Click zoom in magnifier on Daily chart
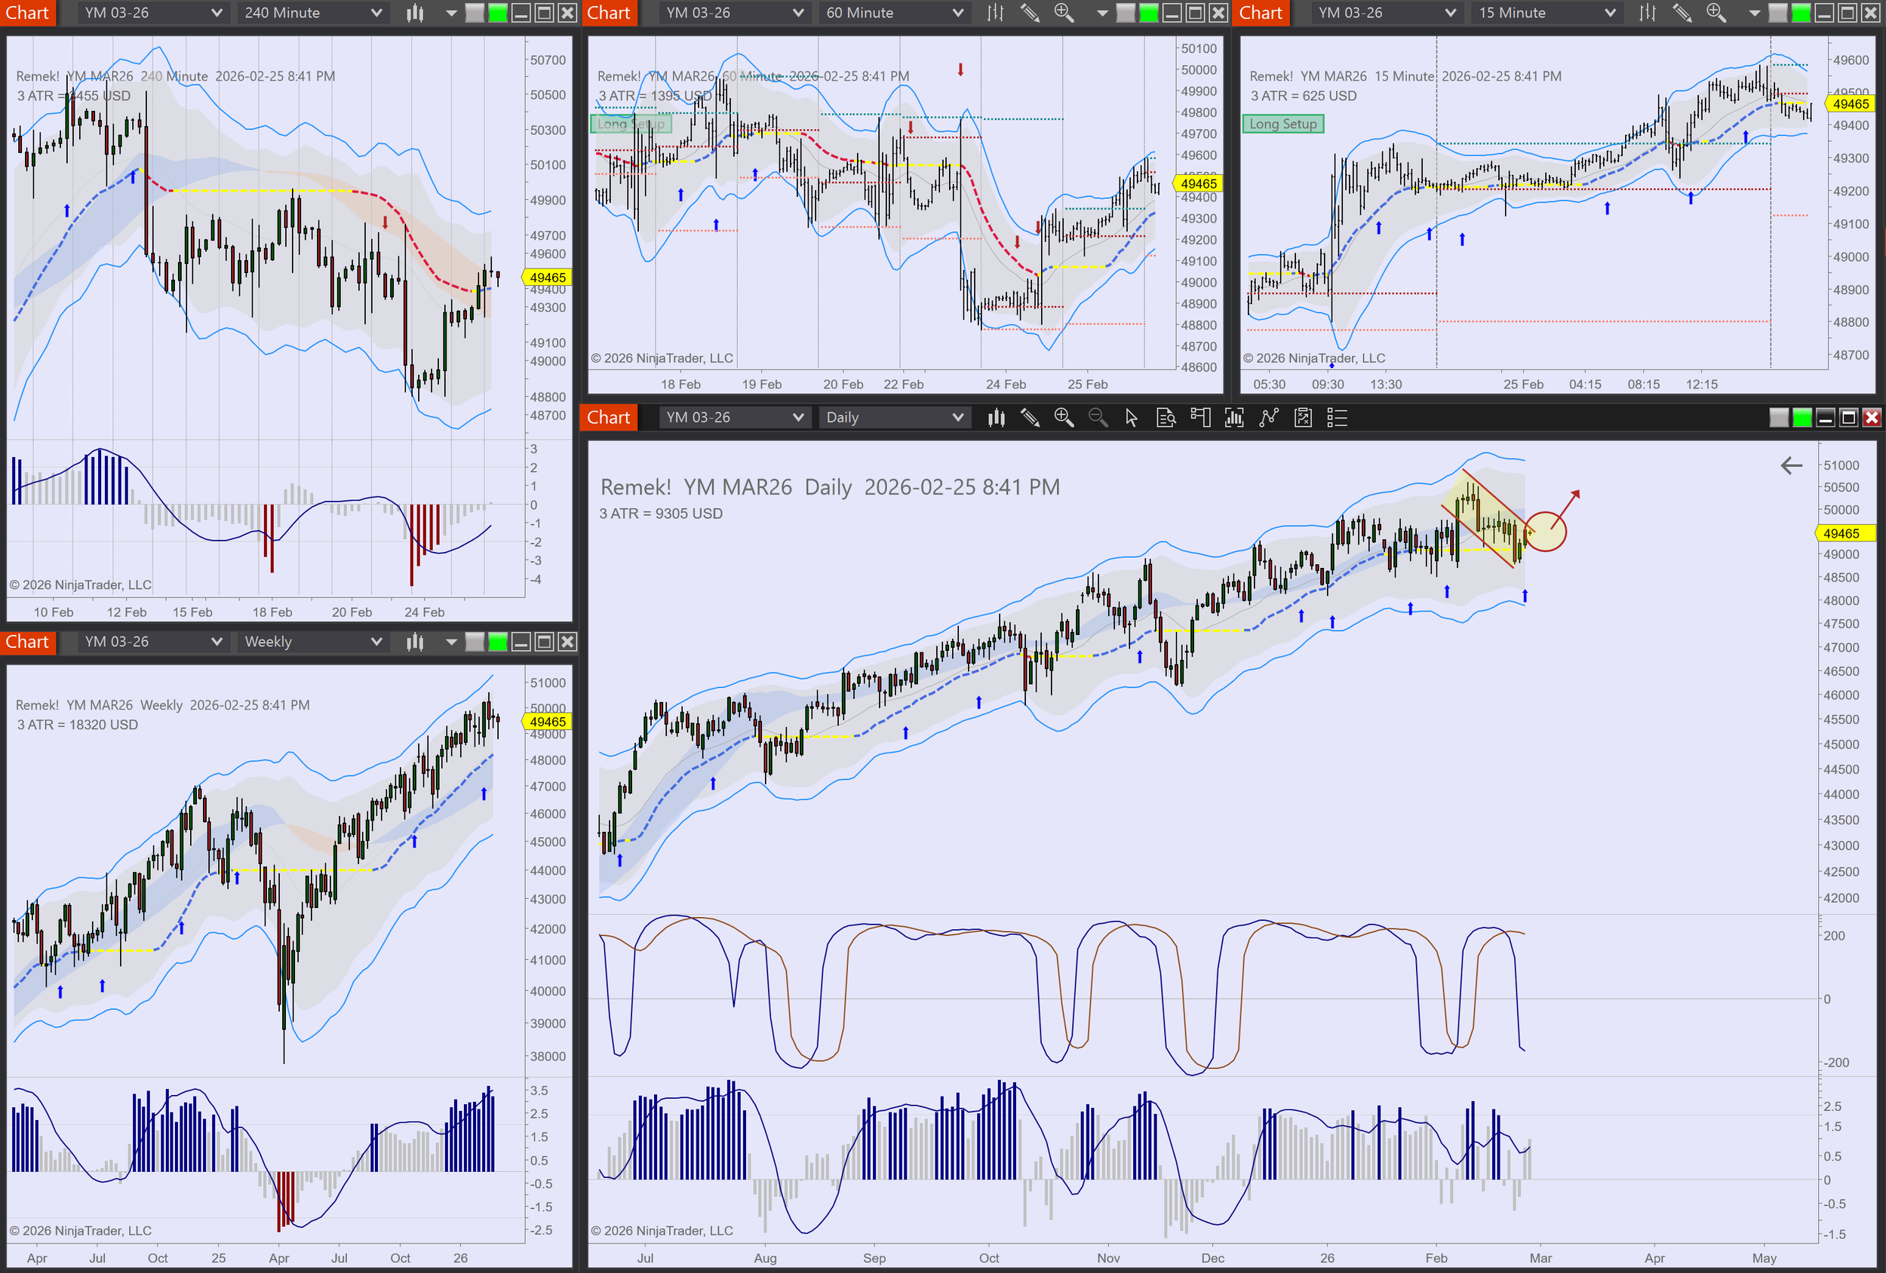 click(1063, 418)
